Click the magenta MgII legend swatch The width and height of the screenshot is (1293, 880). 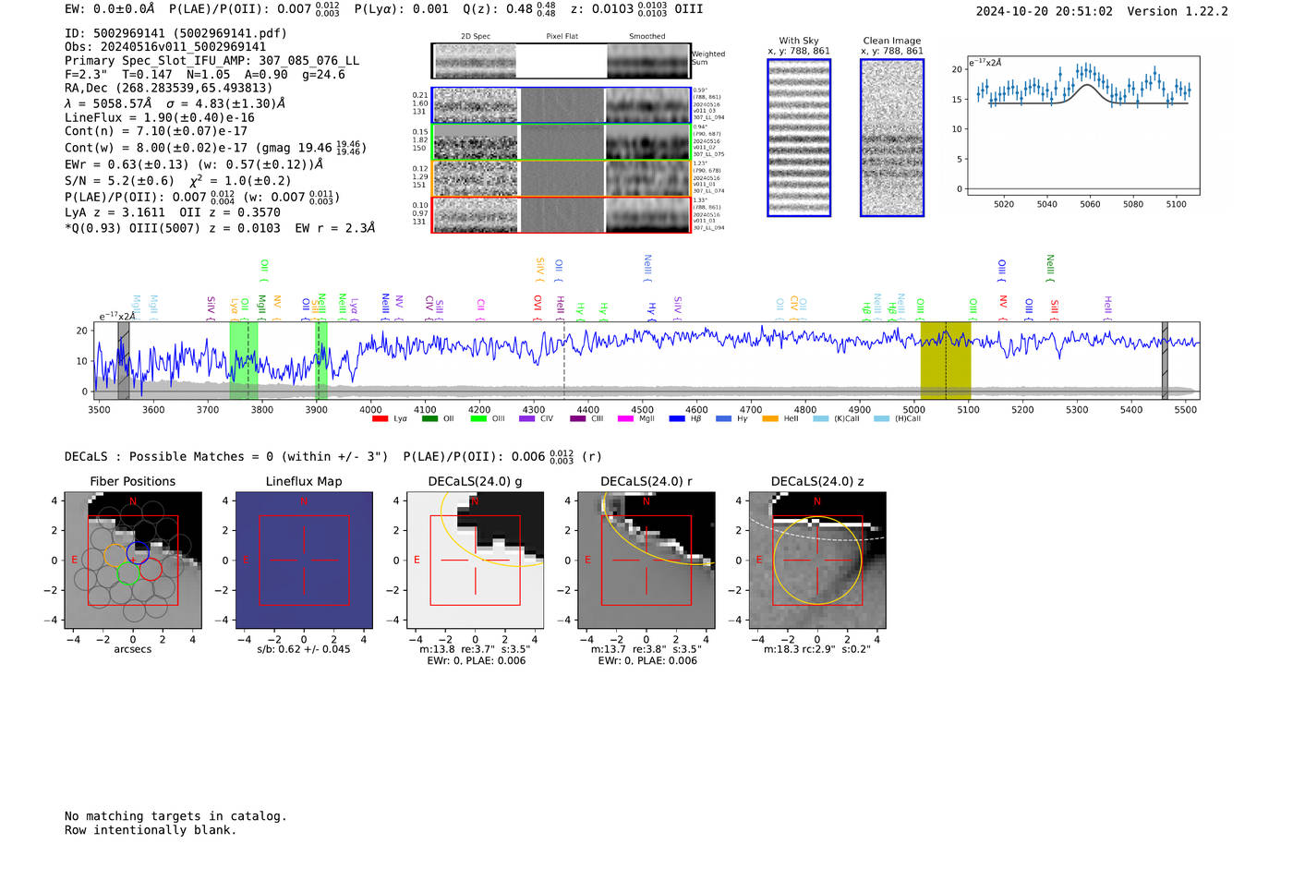(x=625, y=419)
